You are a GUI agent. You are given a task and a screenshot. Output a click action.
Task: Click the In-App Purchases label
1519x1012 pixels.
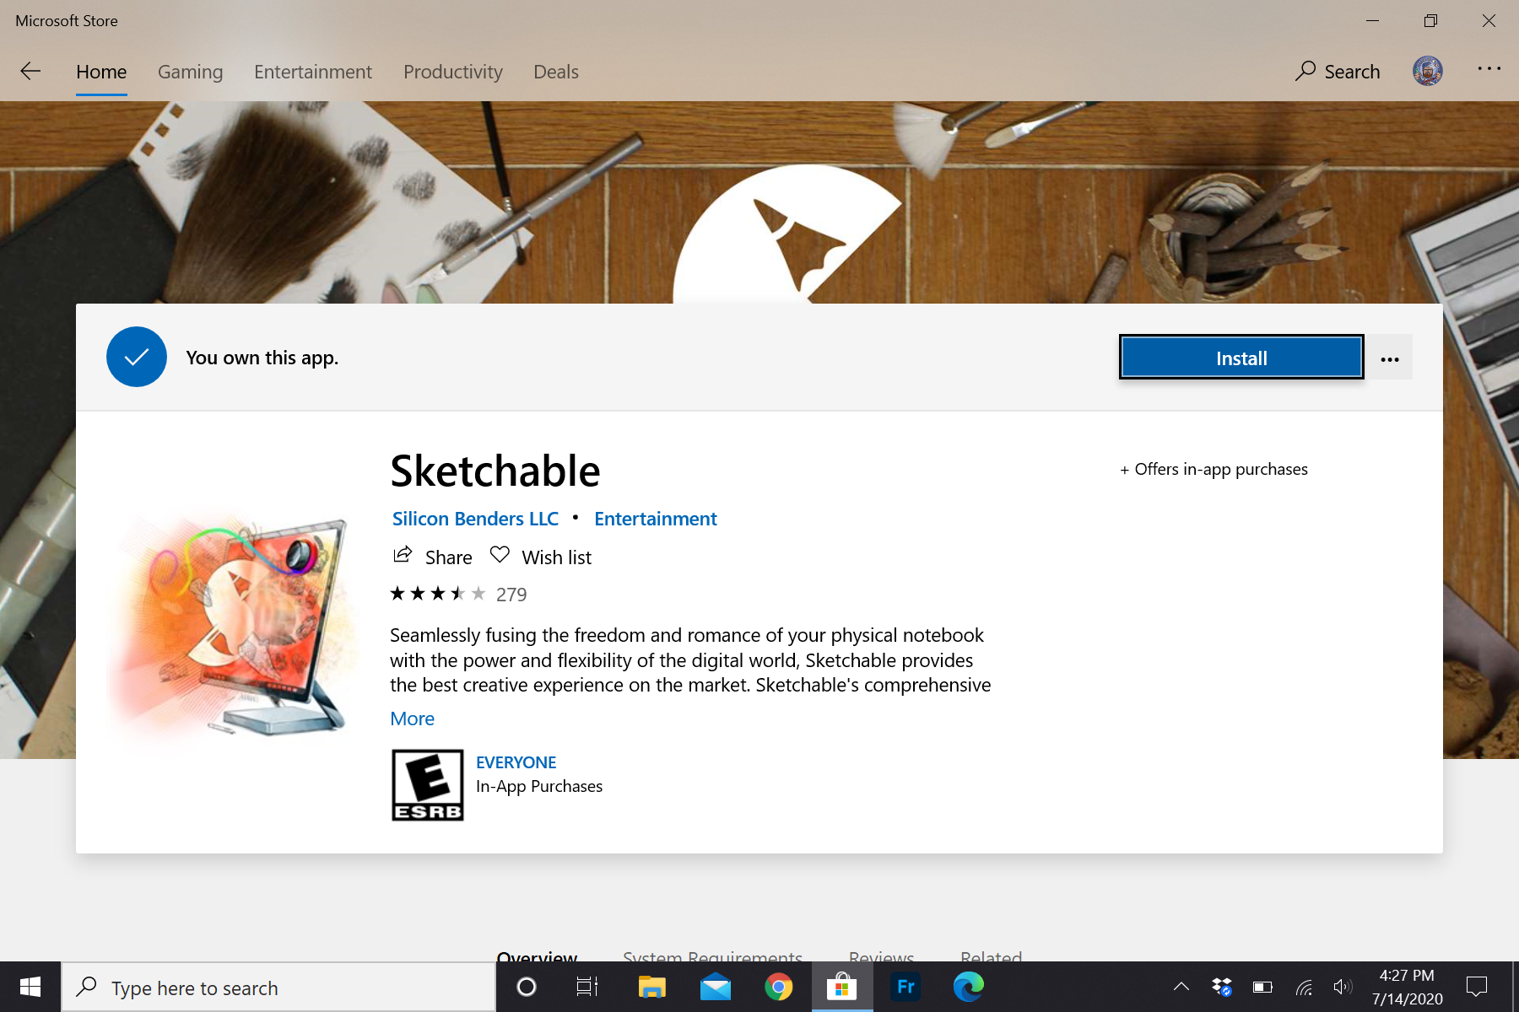pos(539,786)
